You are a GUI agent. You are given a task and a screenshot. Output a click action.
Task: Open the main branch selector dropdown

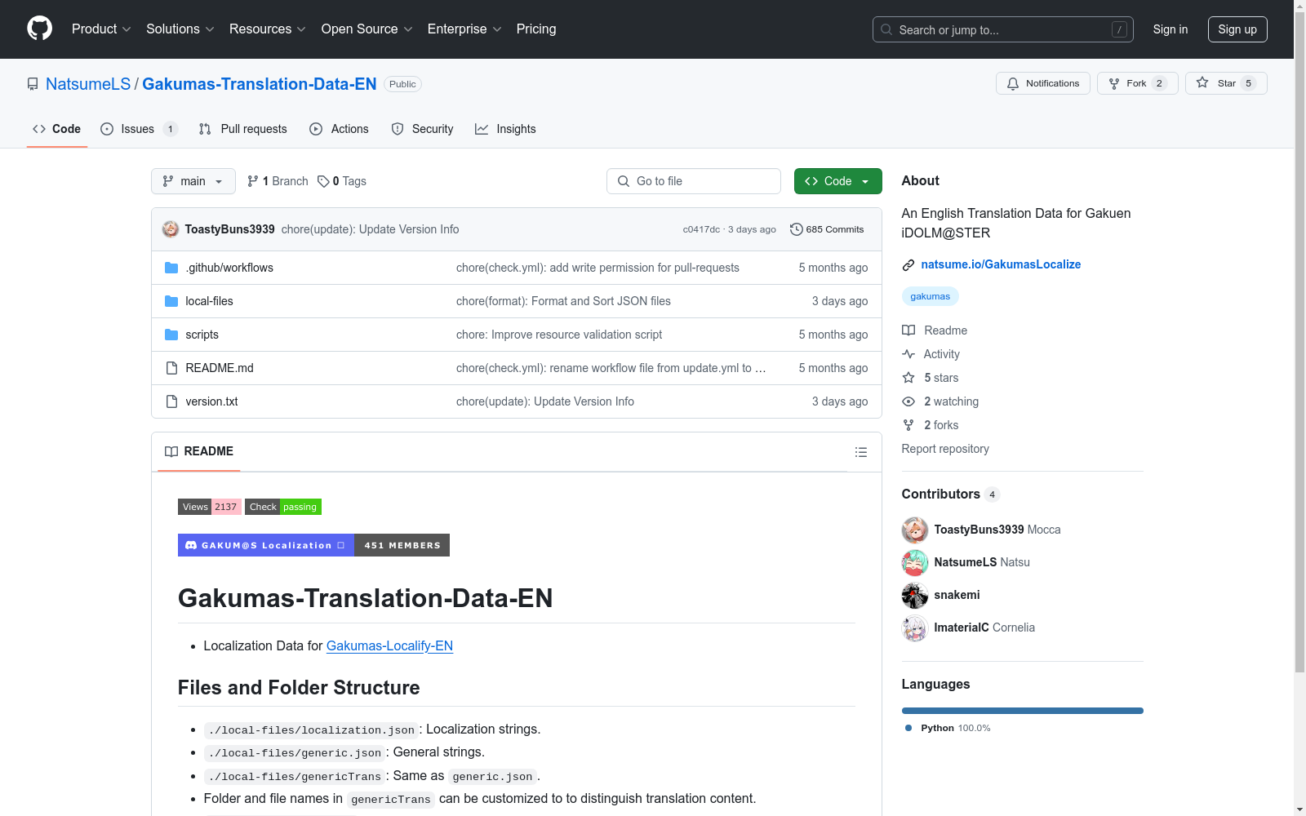(193, 181)
